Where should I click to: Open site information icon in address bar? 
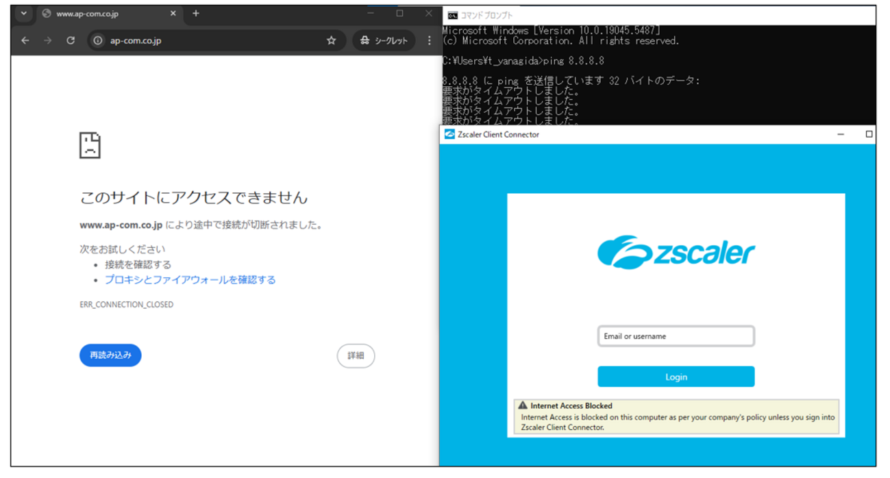tap(98, 40)
